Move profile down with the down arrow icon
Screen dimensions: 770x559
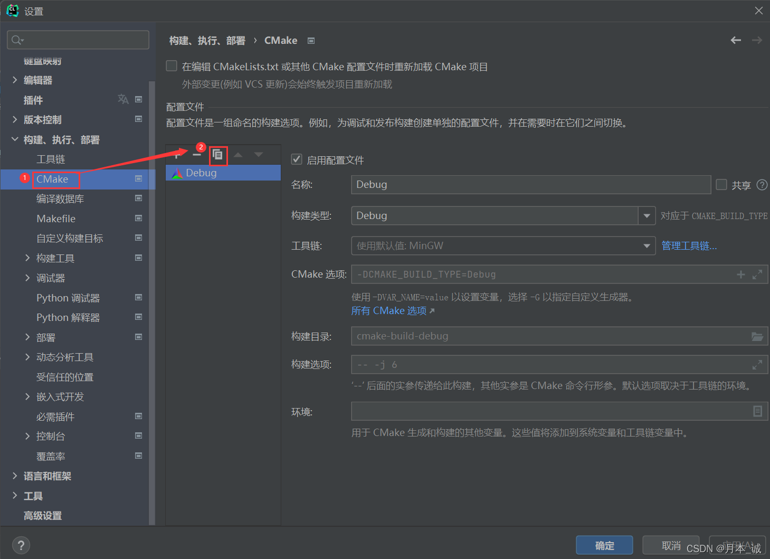[x=258, y=155]
